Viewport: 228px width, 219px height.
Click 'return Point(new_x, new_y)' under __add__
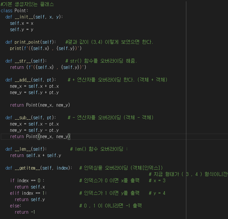click(x=40, y=105)
